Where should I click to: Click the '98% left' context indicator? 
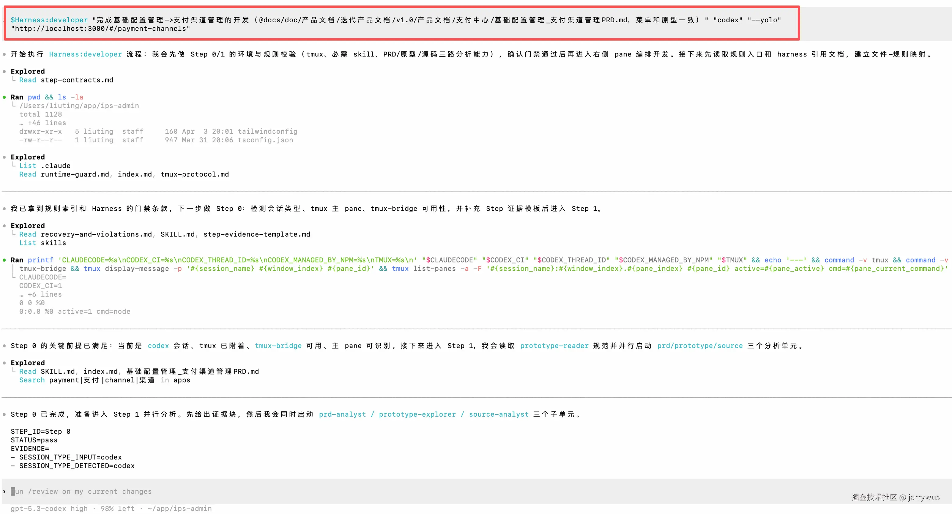(117, 509)
